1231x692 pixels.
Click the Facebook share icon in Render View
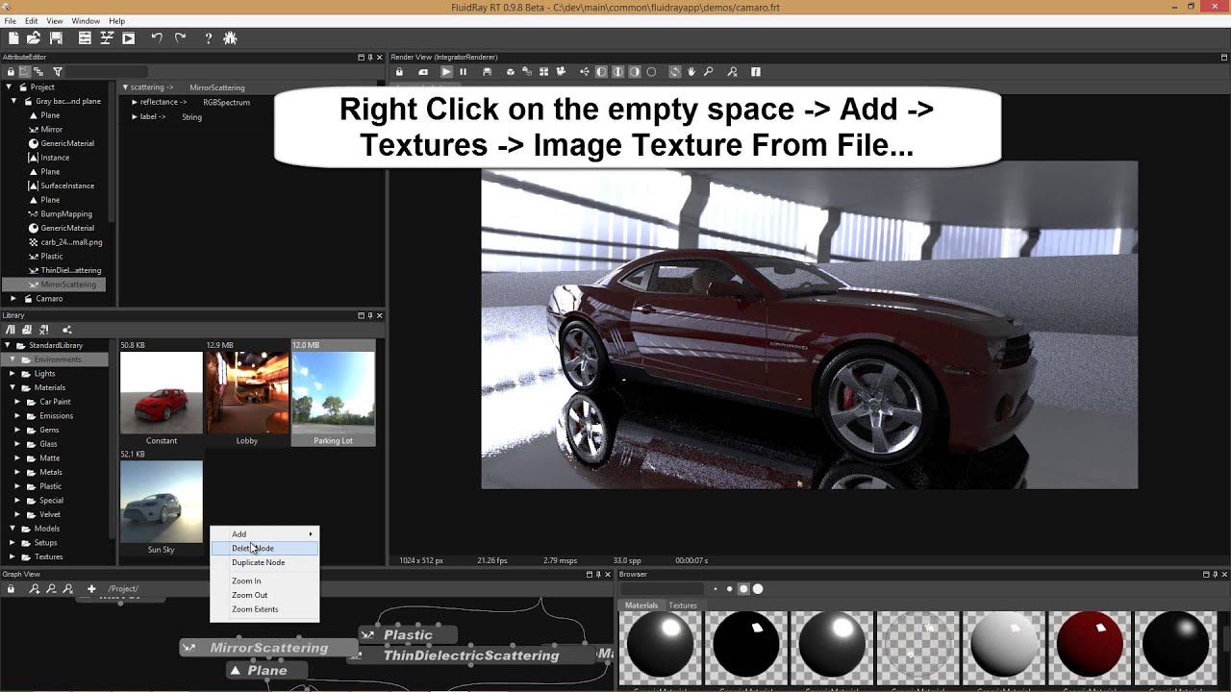click(x=755, y=72)
